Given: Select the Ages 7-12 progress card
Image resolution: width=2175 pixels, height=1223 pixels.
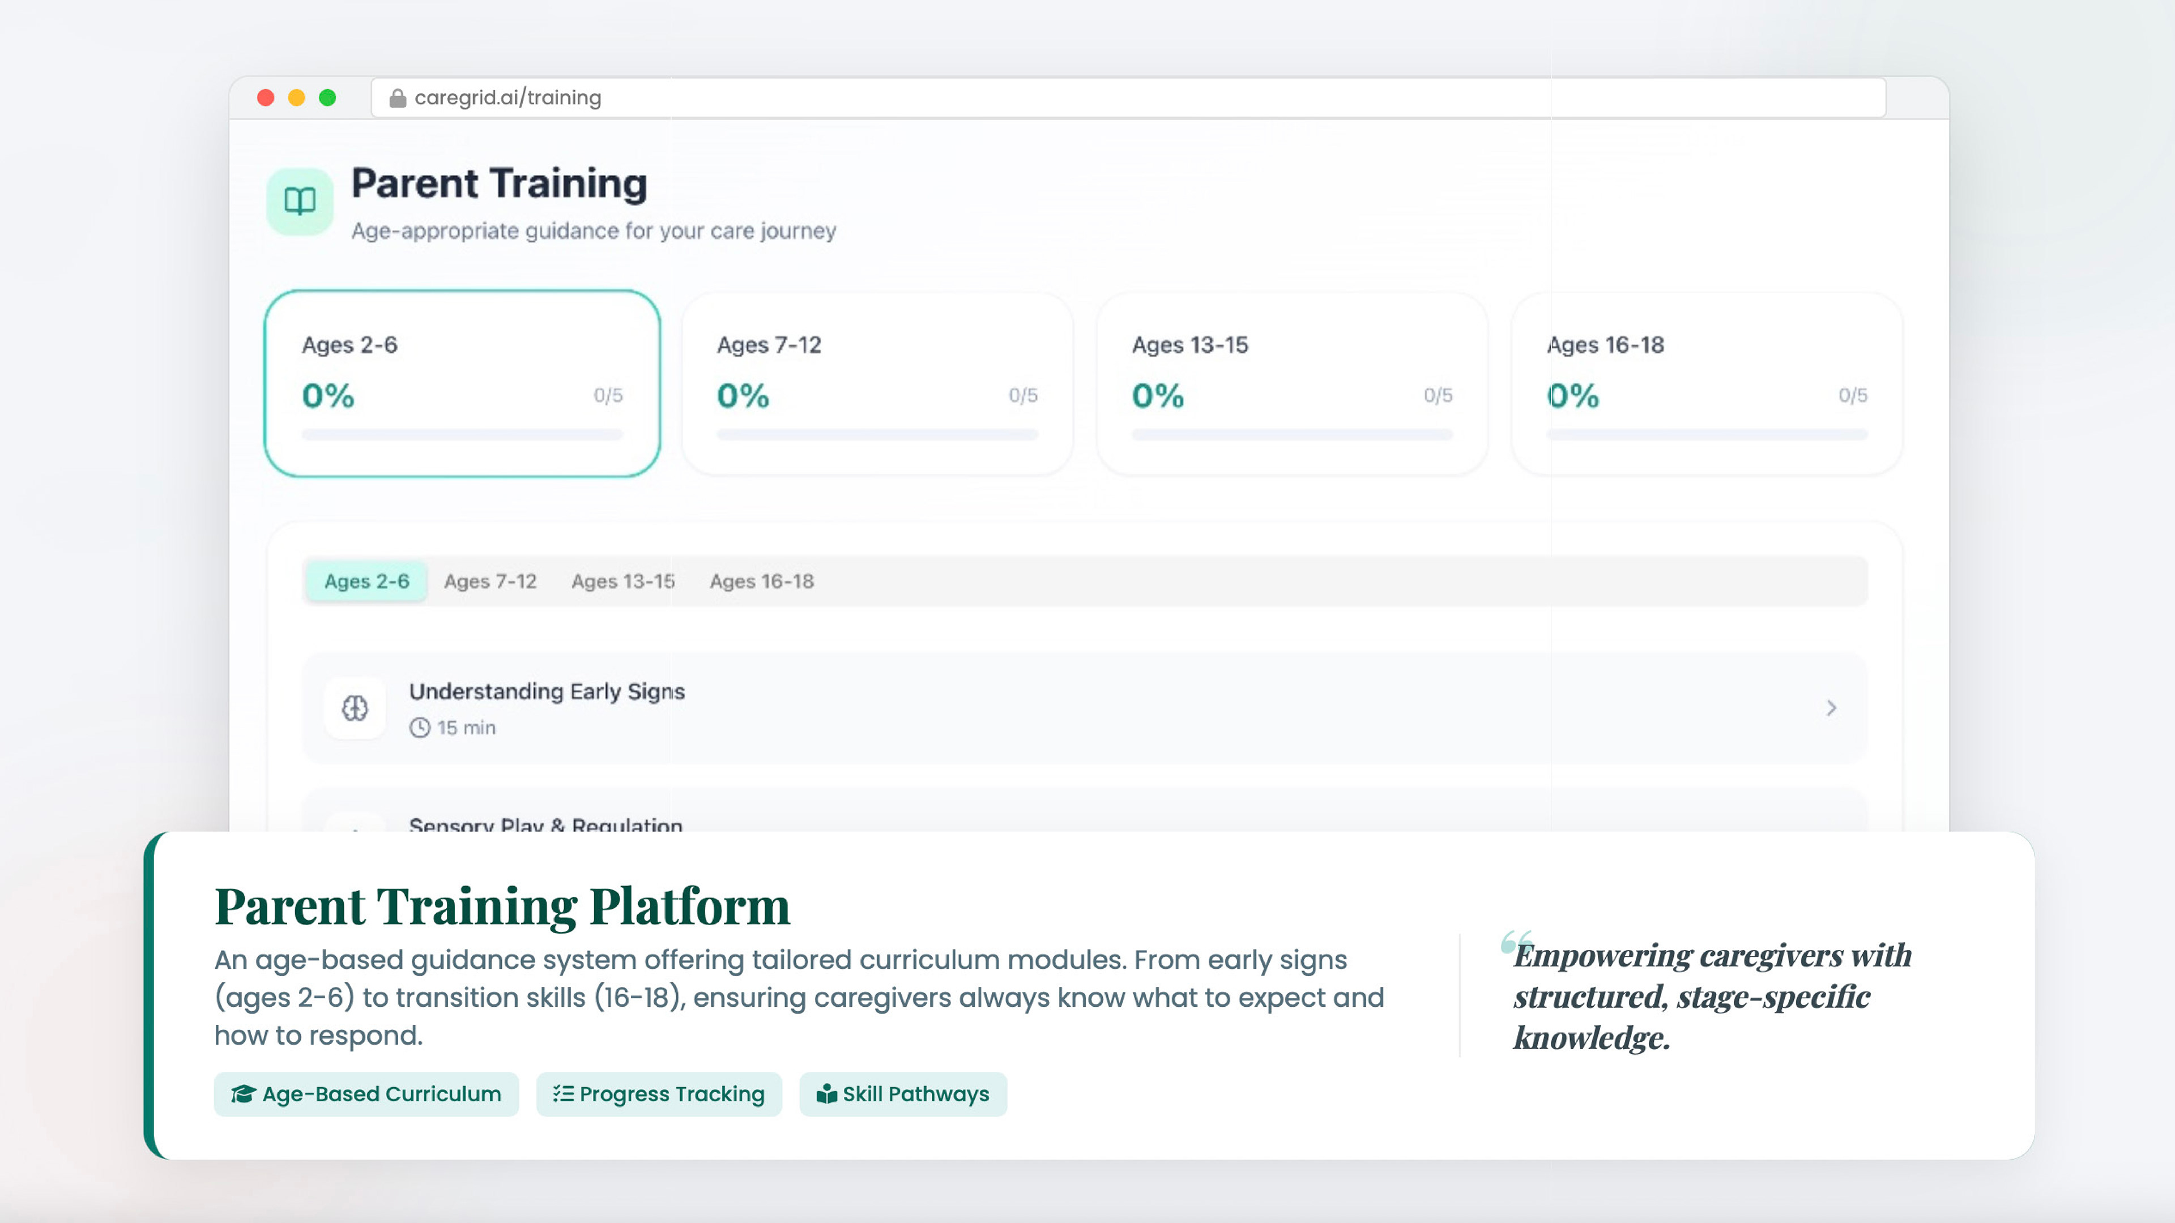Looking at the screenshot, I should (876, 382).
